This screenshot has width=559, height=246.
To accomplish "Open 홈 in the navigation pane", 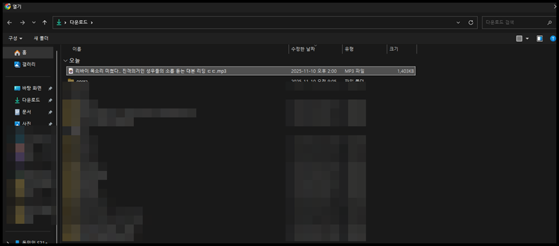I will [x=28, y=53].
